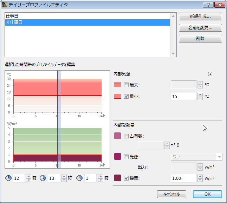Decrease the end hour stepper
The height and width of the screenshot is (203, 227).
point(64,180)
